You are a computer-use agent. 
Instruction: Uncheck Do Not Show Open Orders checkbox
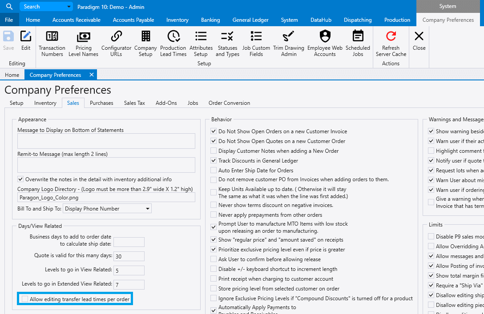click(x=213, y=131)
